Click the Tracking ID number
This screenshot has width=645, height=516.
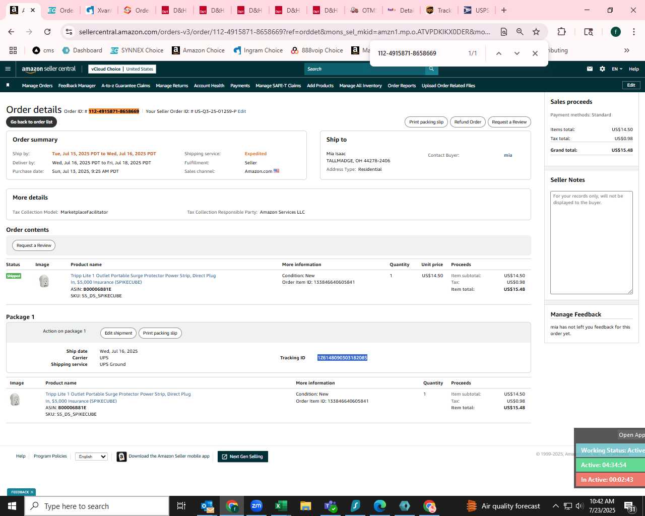(342, 358)
